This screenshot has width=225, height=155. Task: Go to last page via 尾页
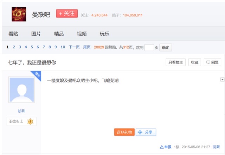(x=86, y=47)
